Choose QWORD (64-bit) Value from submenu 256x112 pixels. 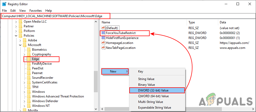point(157,96)
